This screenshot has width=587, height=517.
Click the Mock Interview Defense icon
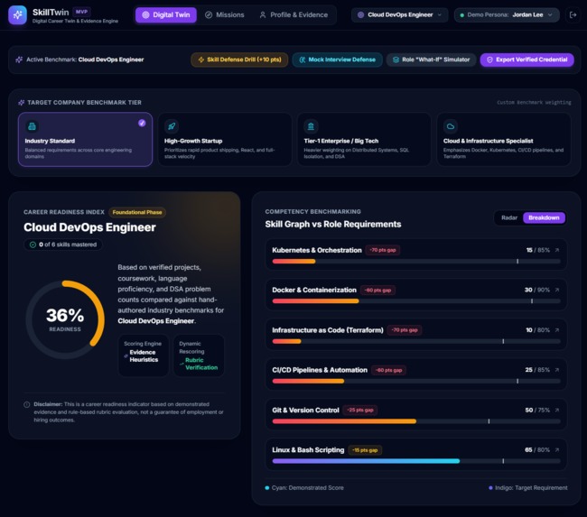click(x=303, y=60)
